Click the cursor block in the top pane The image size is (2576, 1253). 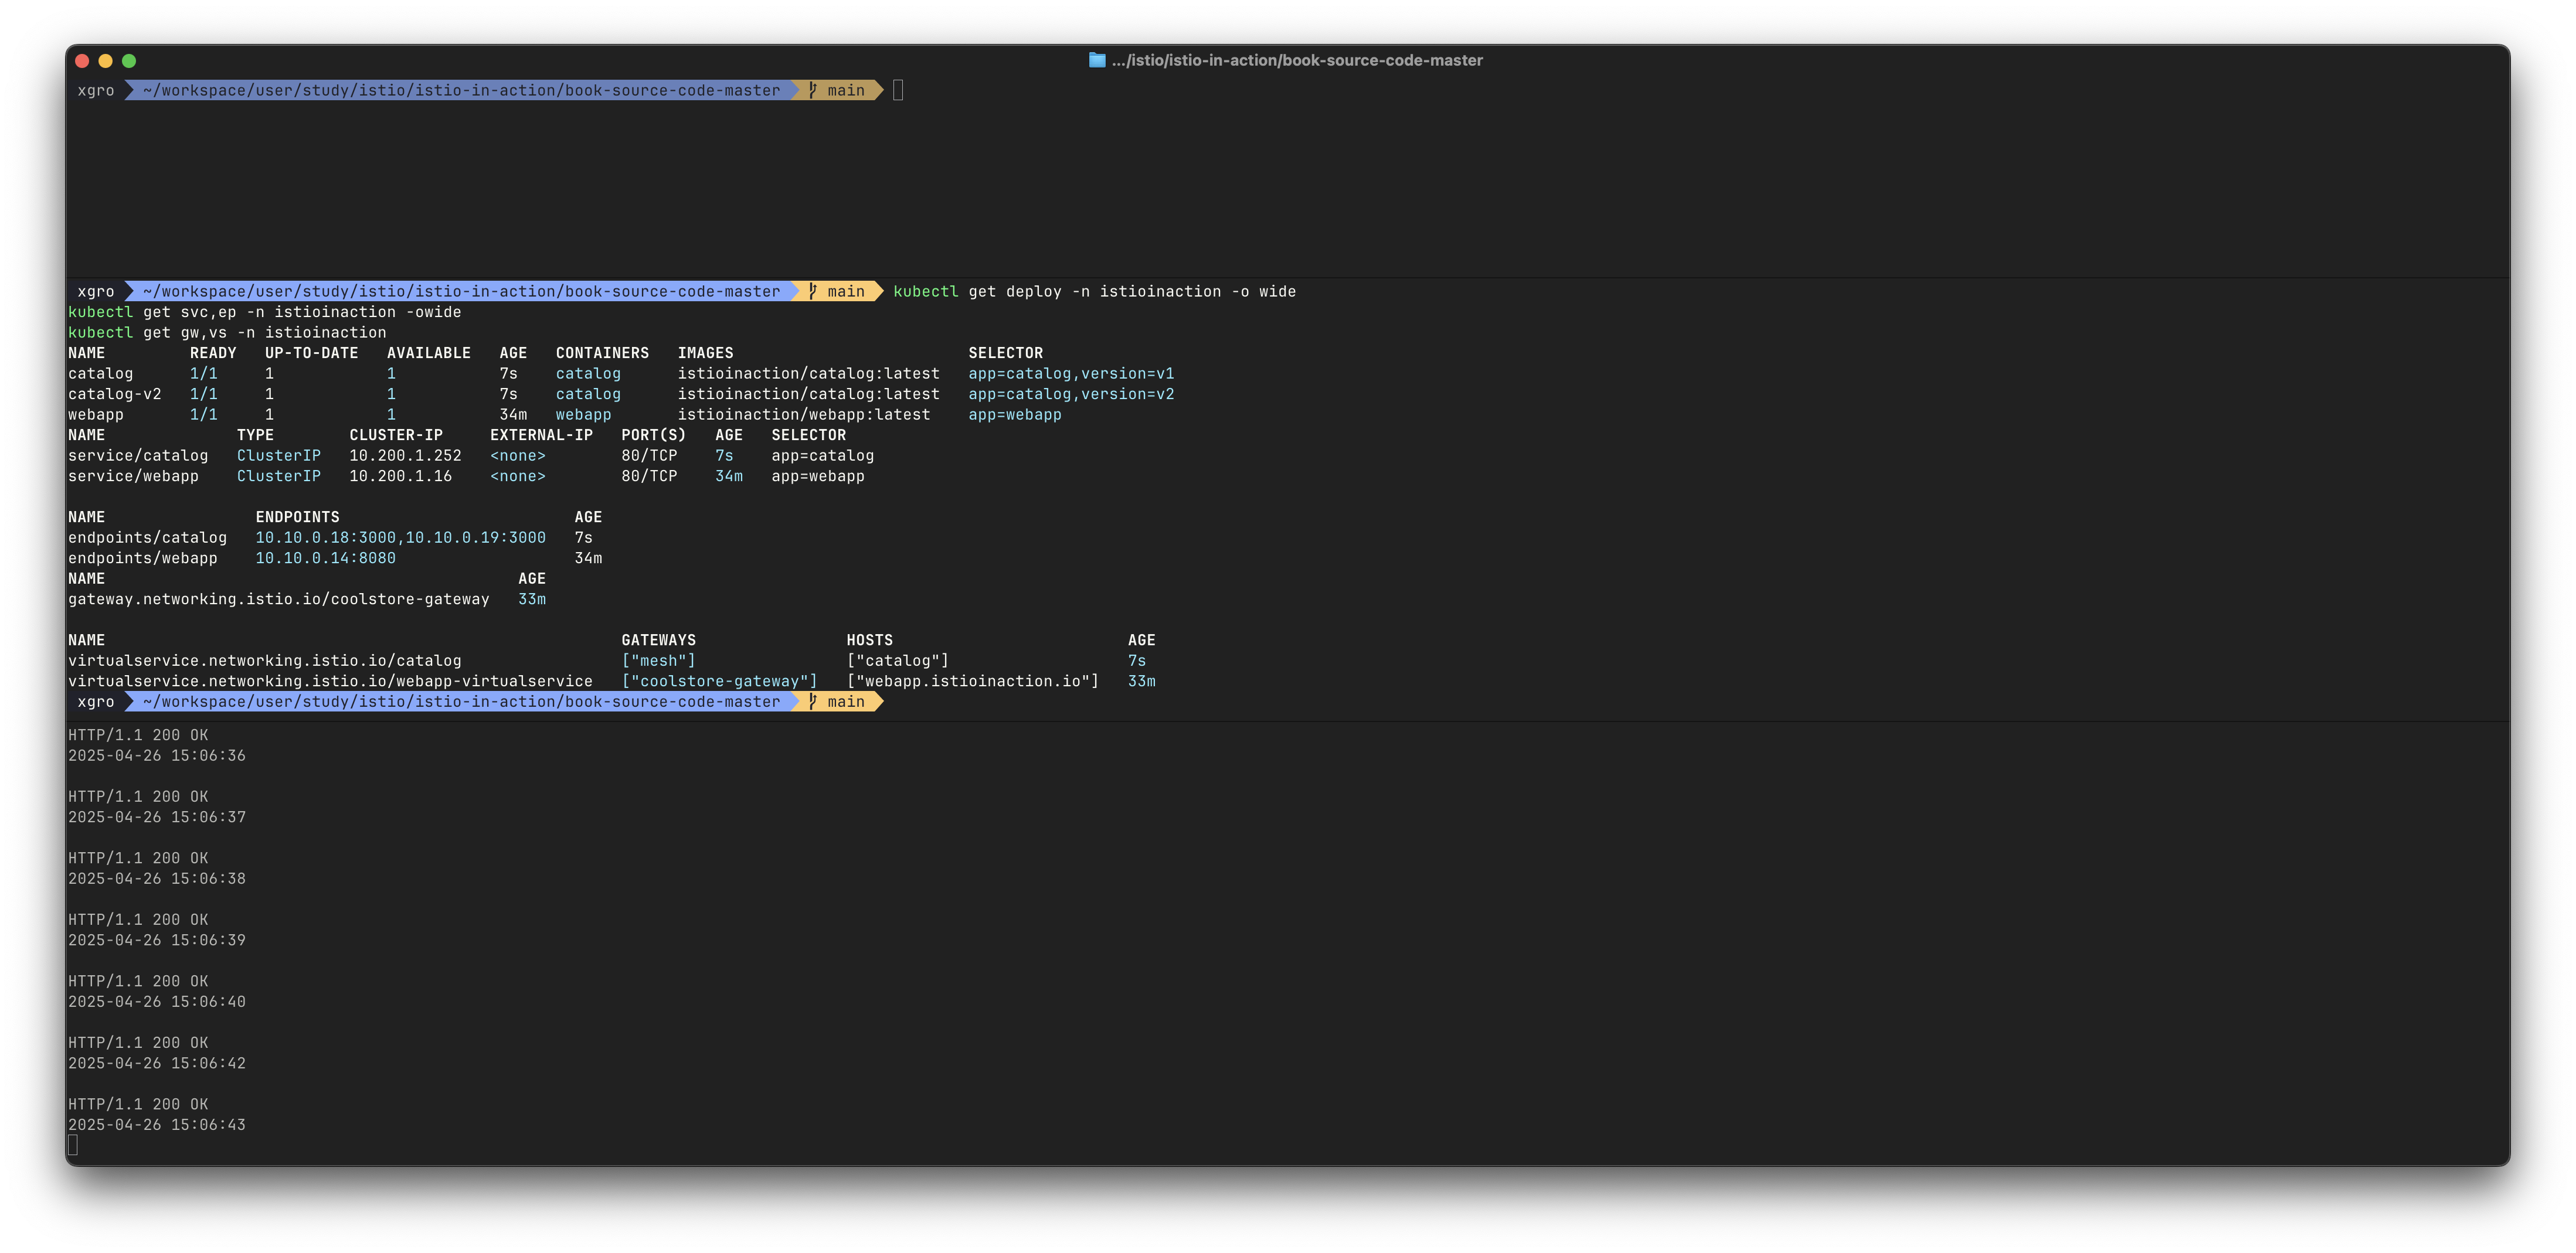[898, 90]
